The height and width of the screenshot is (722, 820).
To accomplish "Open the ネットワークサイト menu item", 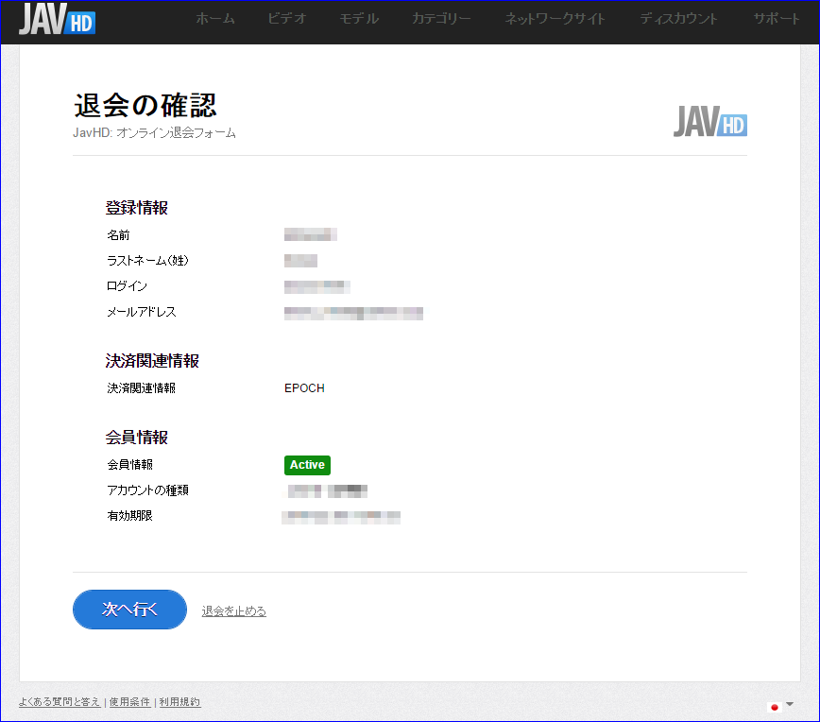I will click(555, 19).
